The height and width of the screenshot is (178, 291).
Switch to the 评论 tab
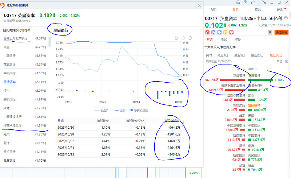coord(280,9)
